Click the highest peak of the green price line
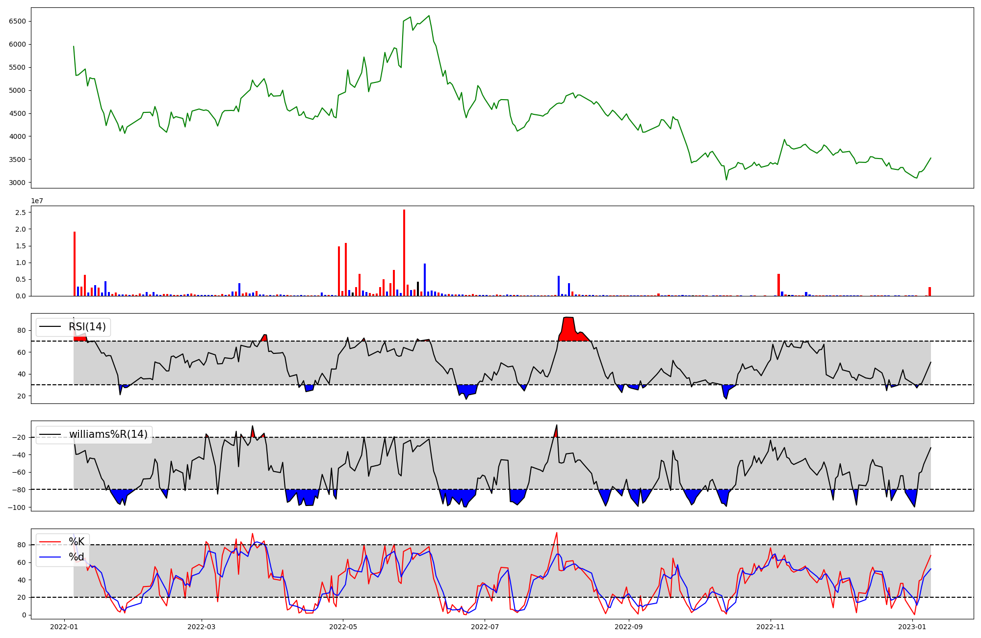The width and height of the screenshot is (981, 638). point(429,16)
